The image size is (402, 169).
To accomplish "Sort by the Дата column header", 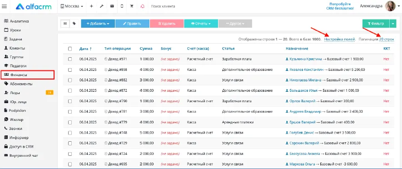I will click(x=85, y=49).
